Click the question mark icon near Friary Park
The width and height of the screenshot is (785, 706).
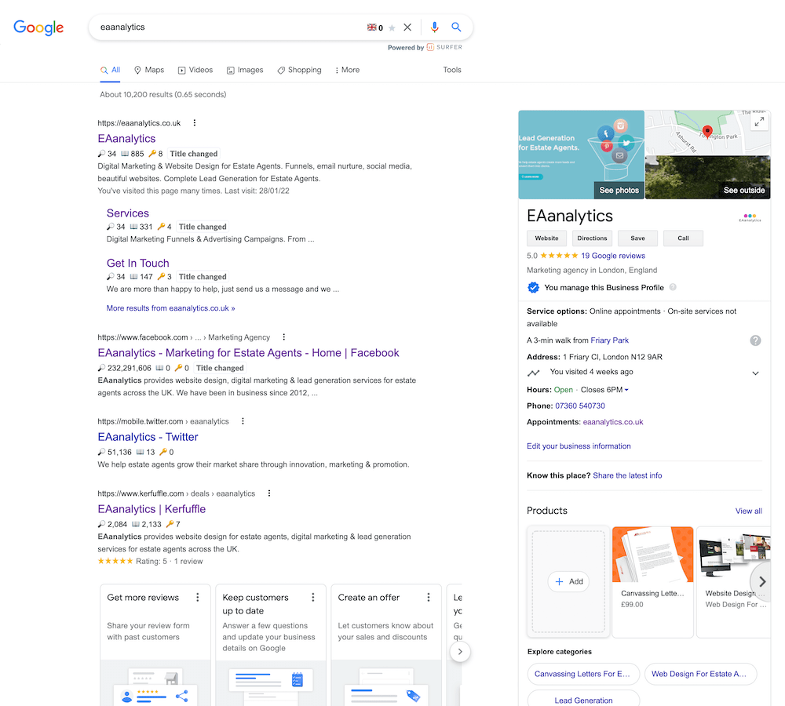(755, 340)
